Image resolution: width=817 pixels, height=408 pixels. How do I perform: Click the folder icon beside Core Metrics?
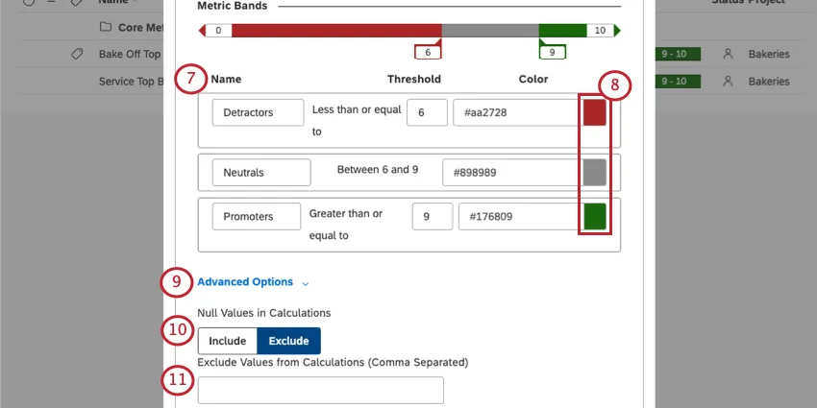[x=106, y=27]
